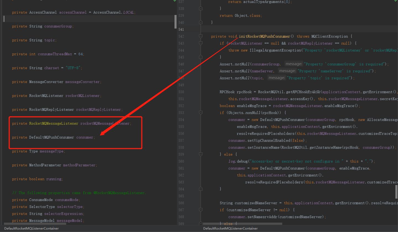398x232 pixels.
Task: Open left editor breadcrumb DefaultRocketMQListenerContainer
Action: point(32,228)
